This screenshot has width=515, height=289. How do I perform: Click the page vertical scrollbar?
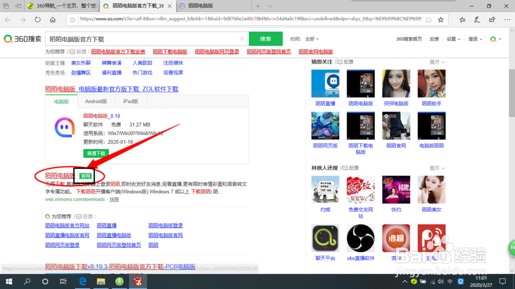(x=512, y=92)
